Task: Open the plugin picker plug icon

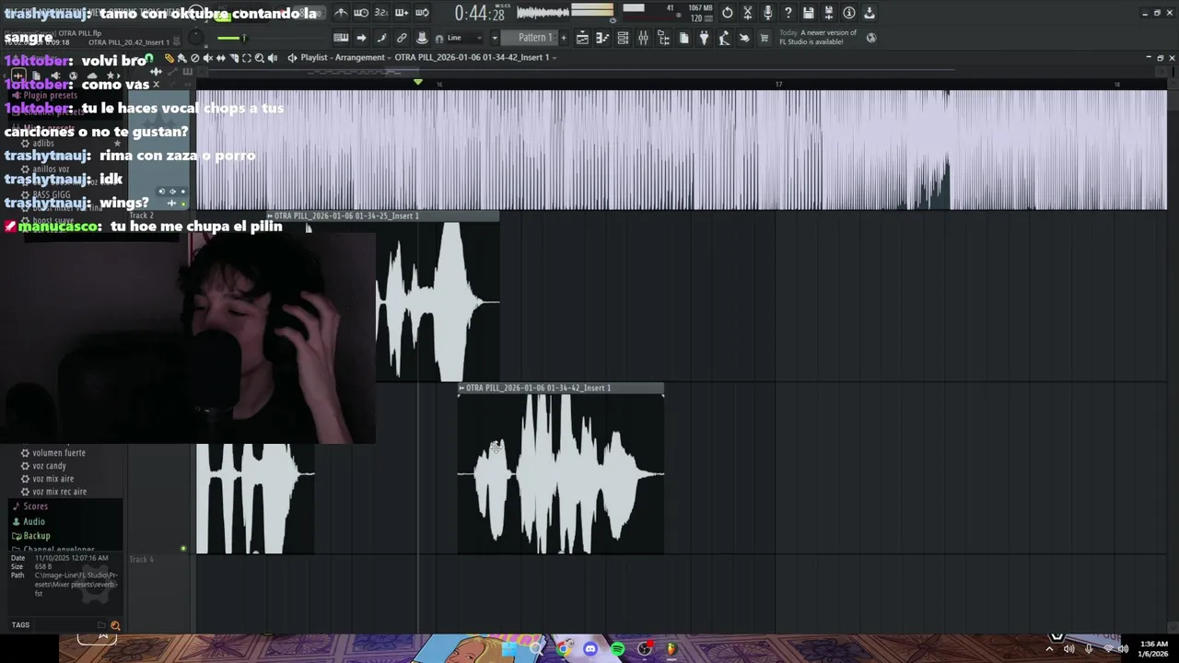Action: pyautogui.click(x=704, y=38)
